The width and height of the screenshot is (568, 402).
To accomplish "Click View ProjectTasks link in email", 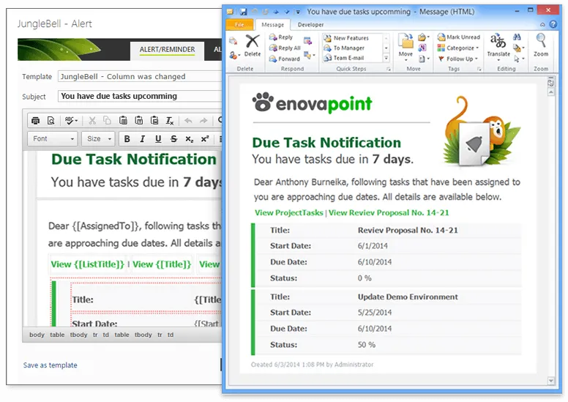I will click(288, 213).
